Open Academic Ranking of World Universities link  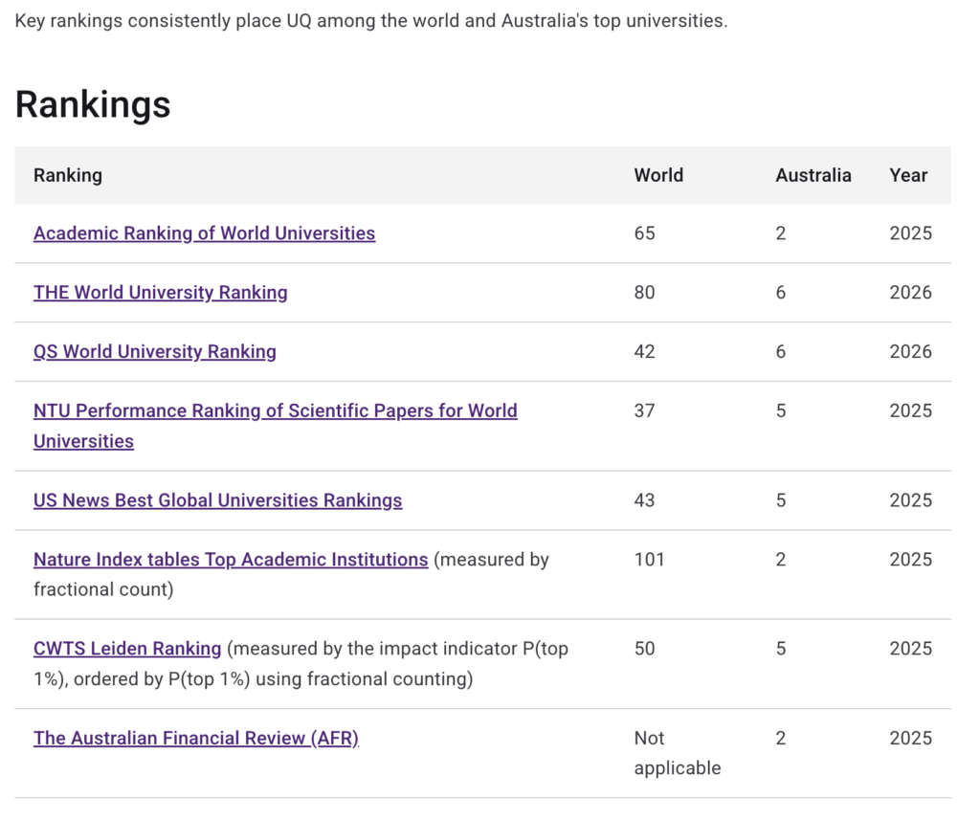pos(204,233)
